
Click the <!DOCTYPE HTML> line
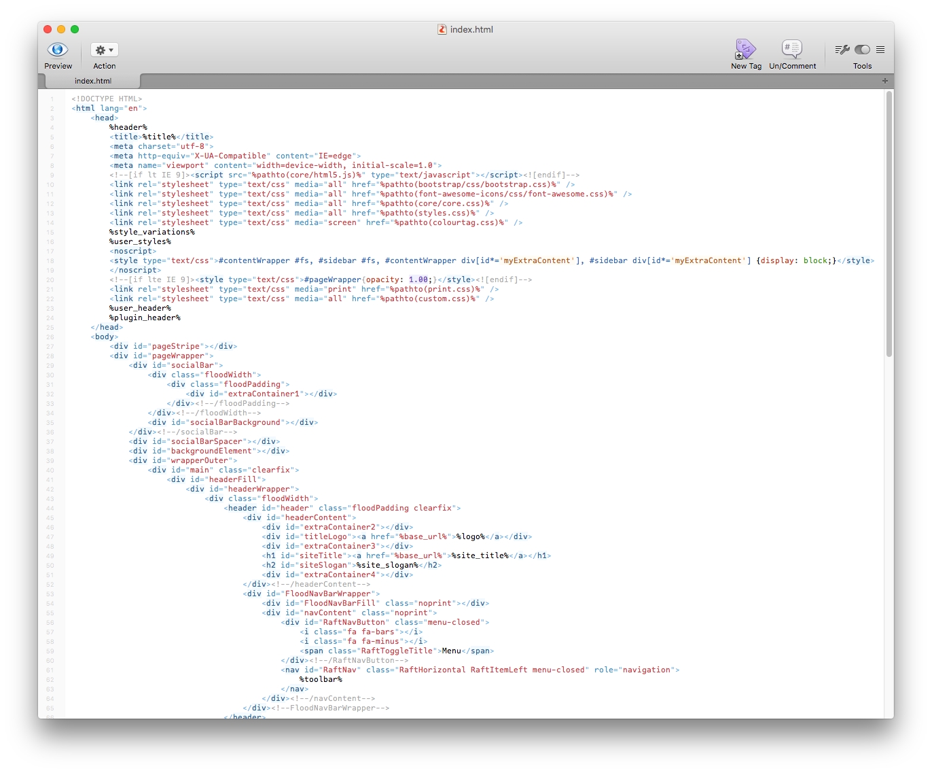point(107,99)
